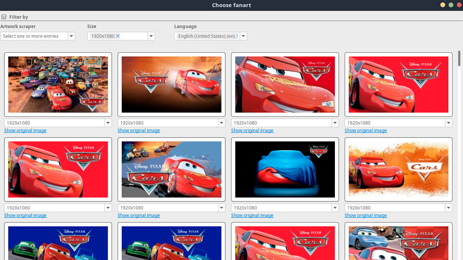The width and height of the screenshot is (463, 260).
Task: Remove the 1920x1080 size filter tag
Action: coord(118,36)
